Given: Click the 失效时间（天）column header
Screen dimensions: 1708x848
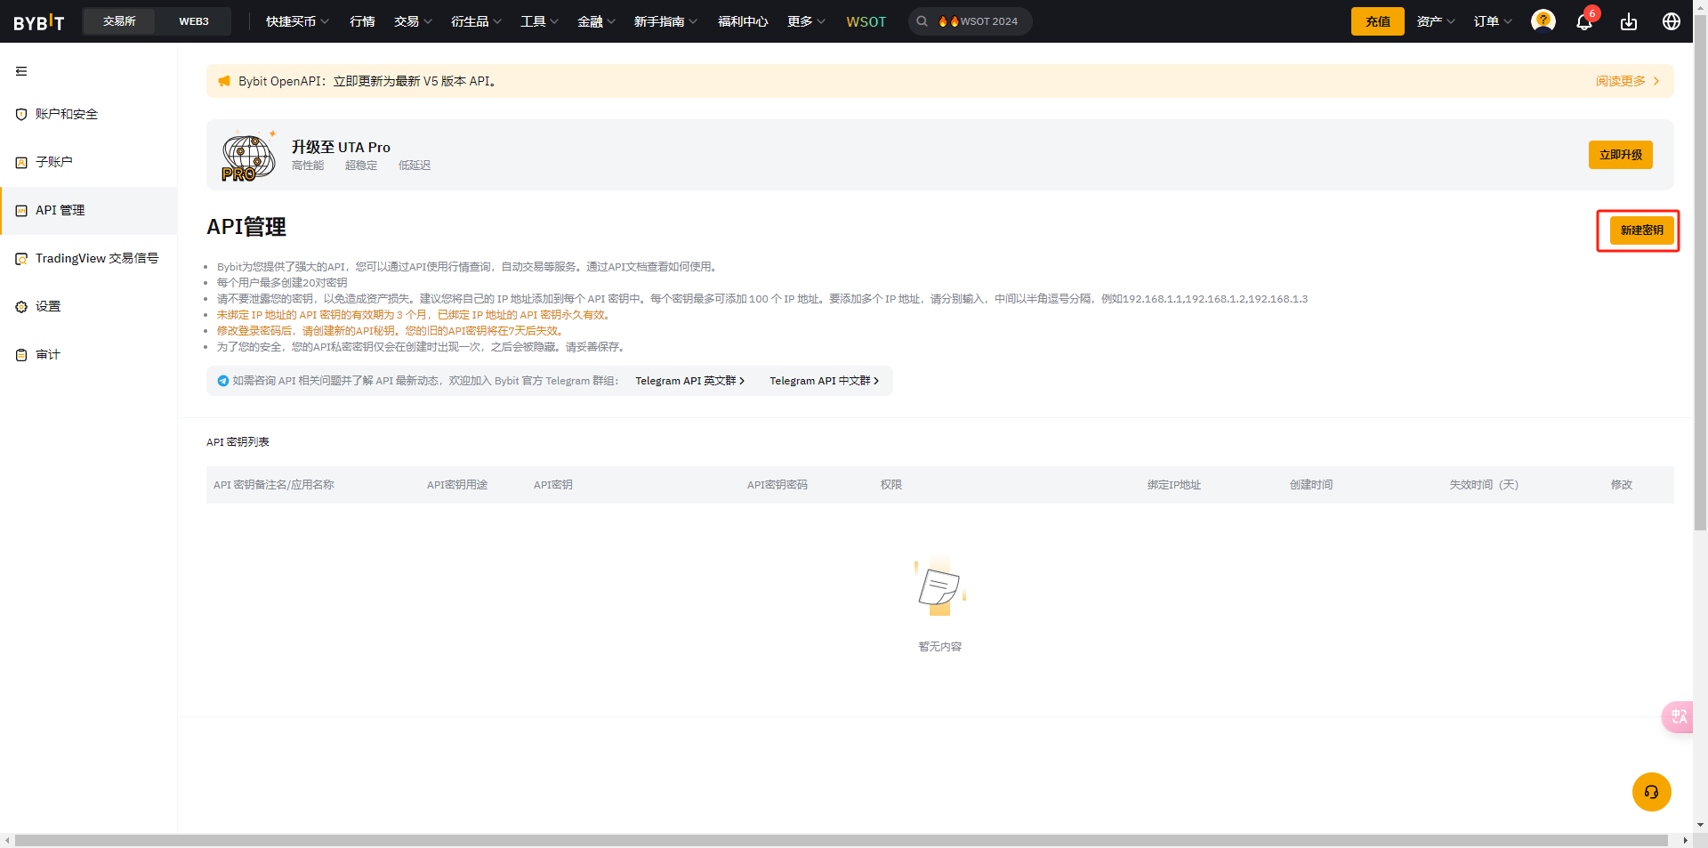Looking at the screenshot, I should [1484, 485].
